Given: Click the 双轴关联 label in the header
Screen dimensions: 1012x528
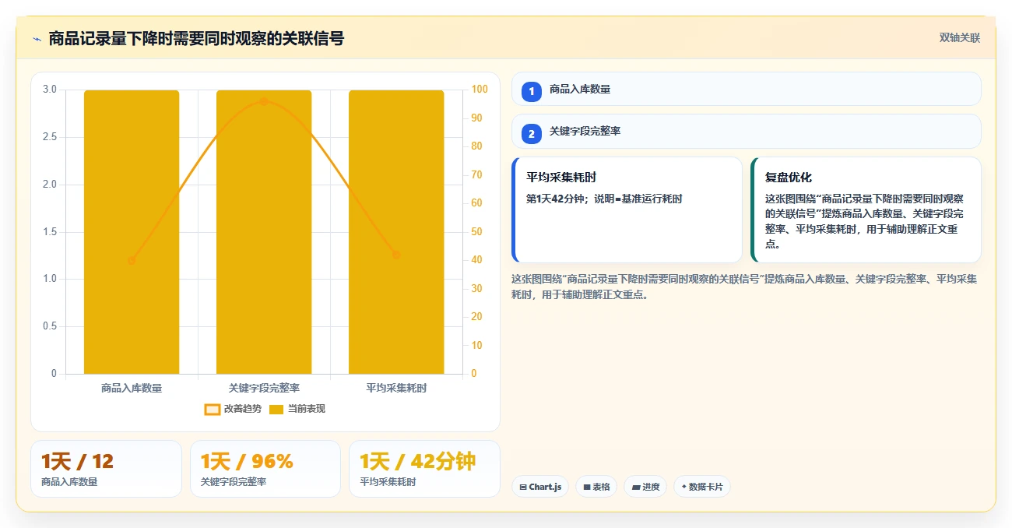Looking at the screenshot, I should [959, 38].
